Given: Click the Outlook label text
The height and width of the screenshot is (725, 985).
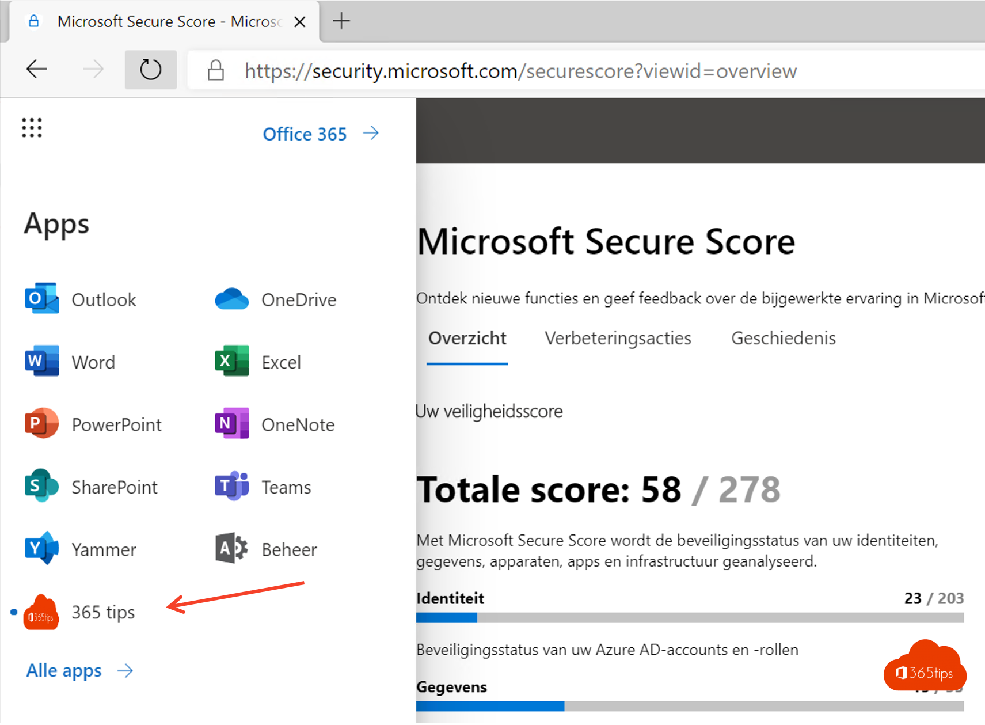Looking at the screenshot, I should tap(104, 300).
